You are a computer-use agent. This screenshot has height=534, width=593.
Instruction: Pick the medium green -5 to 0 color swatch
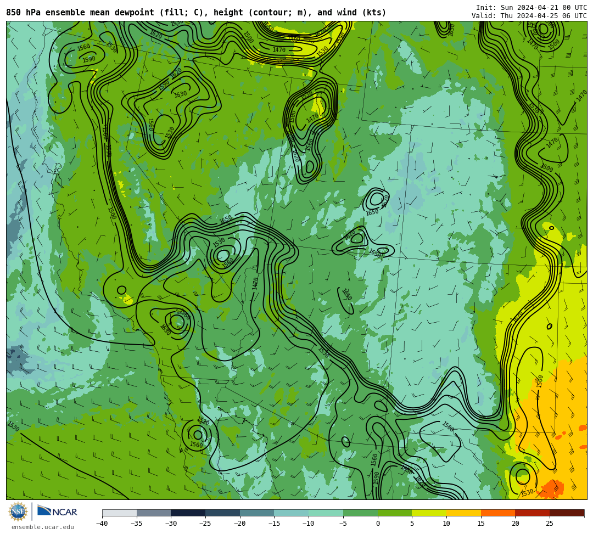[360, 513]
